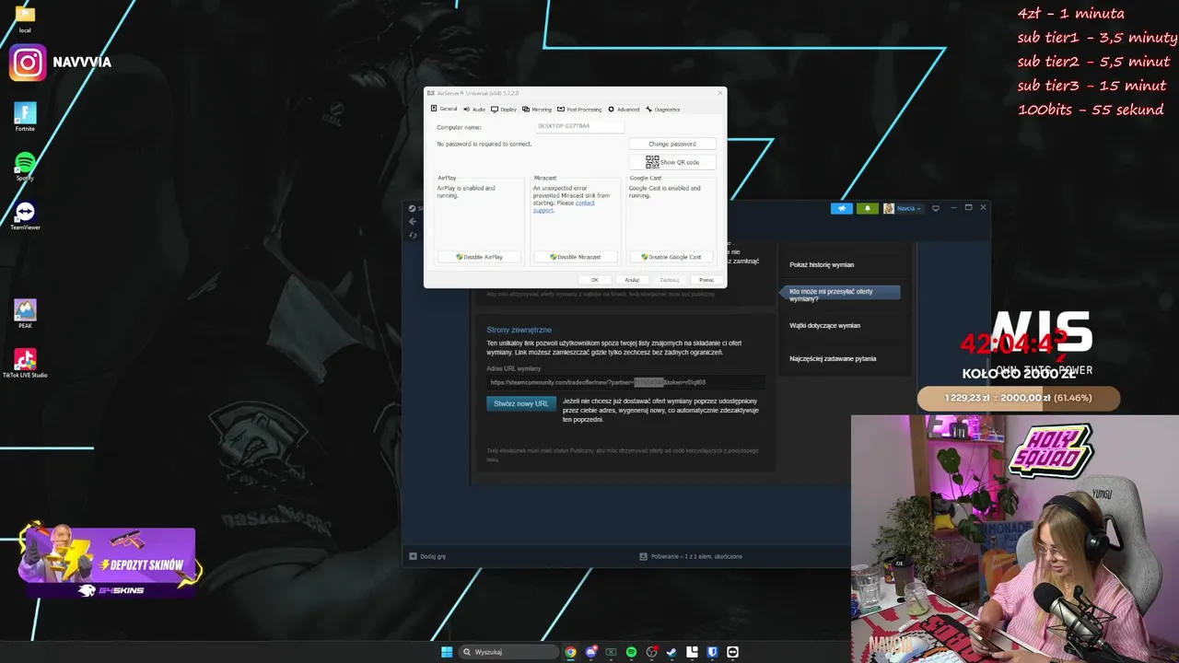The height and width of the screenshot is (663, 1179).
Task: Open Wątki dotyczące wymian link
Action: tap(825, 326)
